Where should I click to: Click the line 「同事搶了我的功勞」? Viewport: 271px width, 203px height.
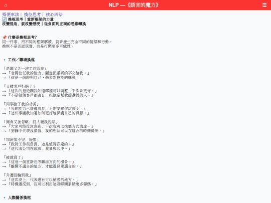pos(21,104)
